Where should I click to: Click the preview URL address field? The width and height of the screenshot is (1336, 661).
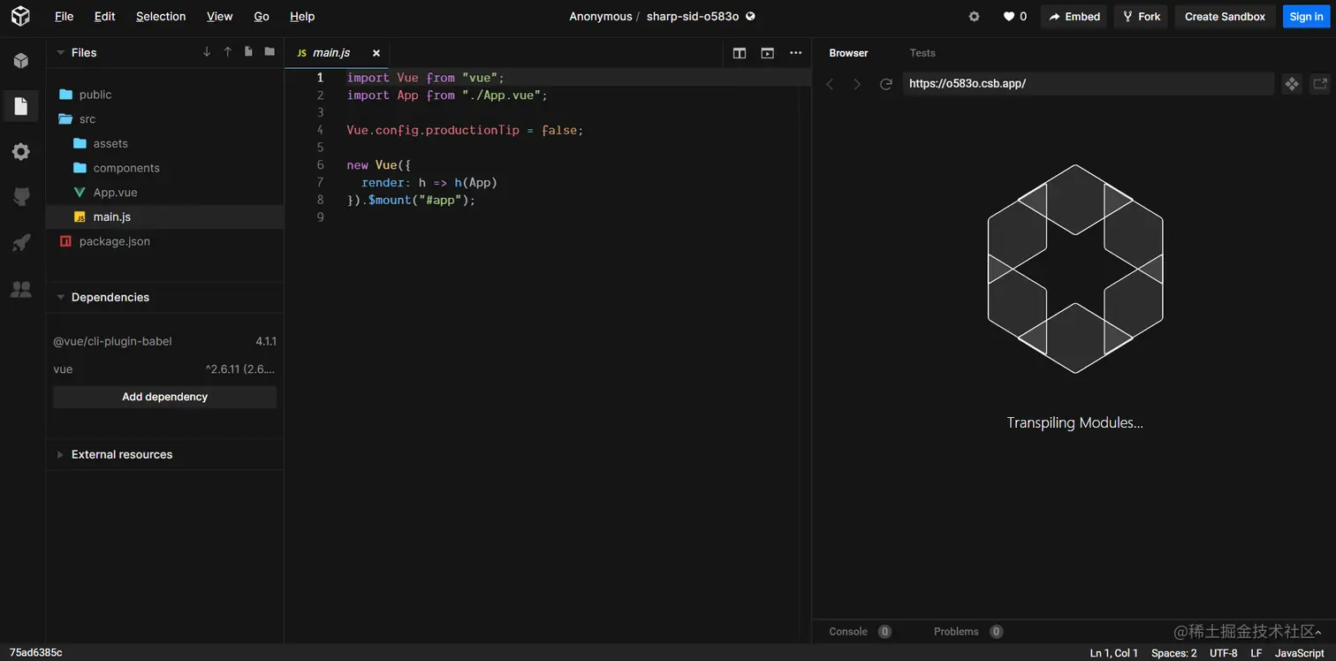(1088, 84)
